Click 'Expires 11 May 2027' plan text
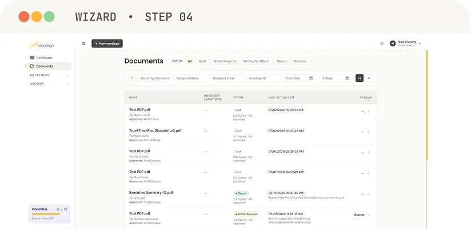The image size is (471, 238). [x=43, y=219]
